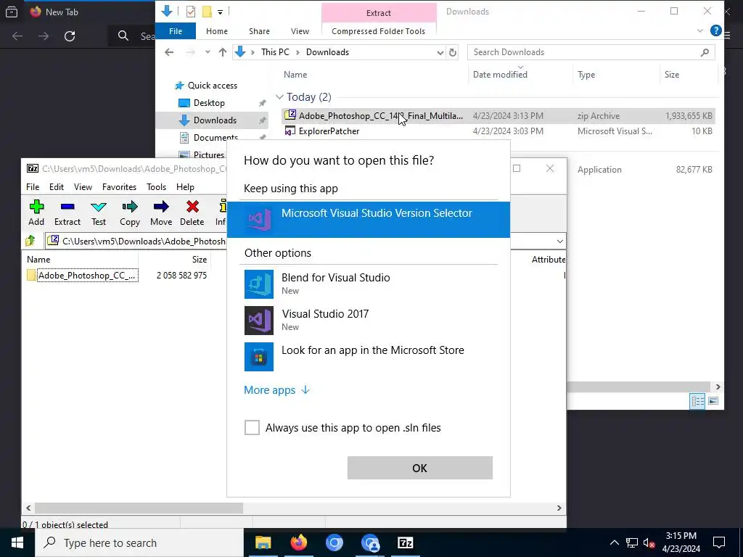Open Explorer address bar history dropdown
Screen dimensions: 743x557
tap(440, 52)
